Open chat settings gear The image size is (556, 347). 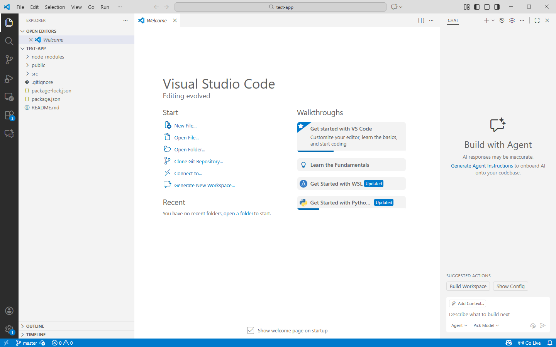click(x=512, y=20)
